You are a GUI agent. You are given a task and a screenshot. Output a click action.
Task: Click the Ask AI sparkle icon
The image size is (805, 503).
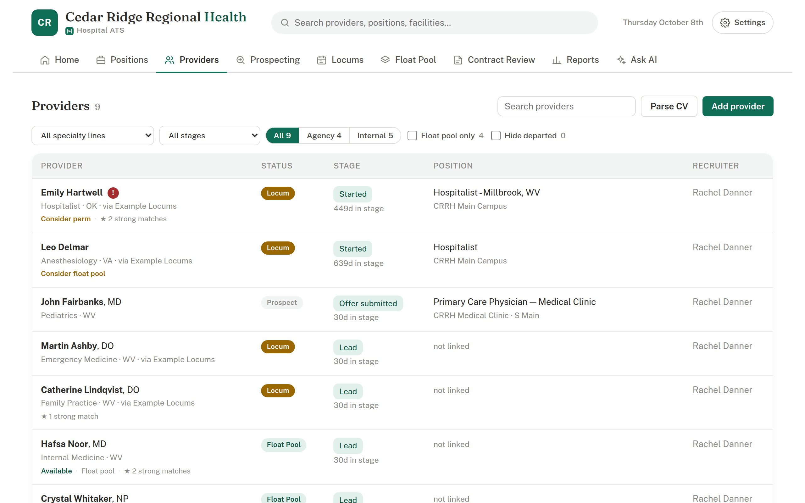point(621,60)
